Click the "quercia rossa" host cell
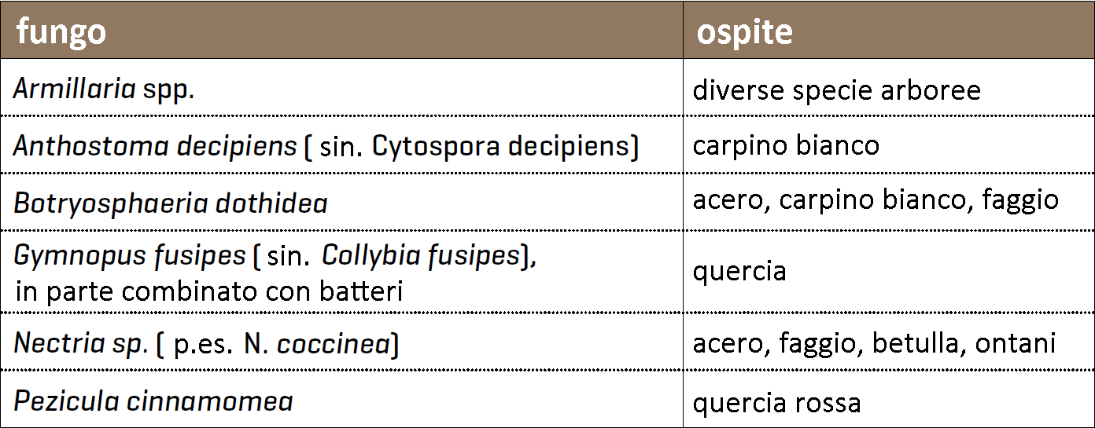Screen dimensions: 1095x428 (776, 403)
